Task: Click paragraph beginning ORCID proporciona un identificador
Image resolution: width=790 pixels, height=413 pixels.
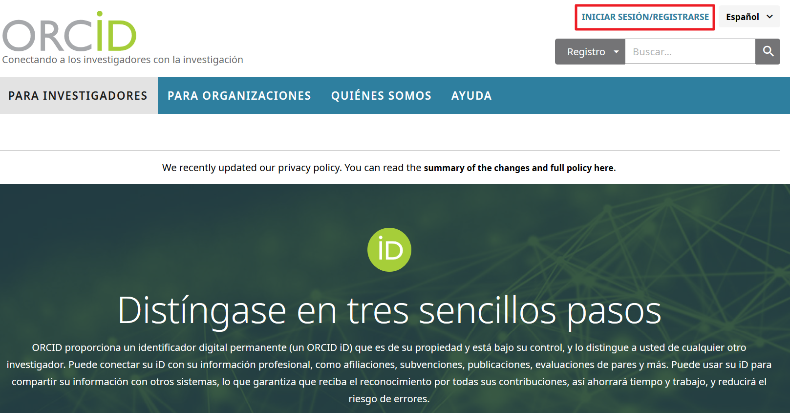Action: [389, 373]
